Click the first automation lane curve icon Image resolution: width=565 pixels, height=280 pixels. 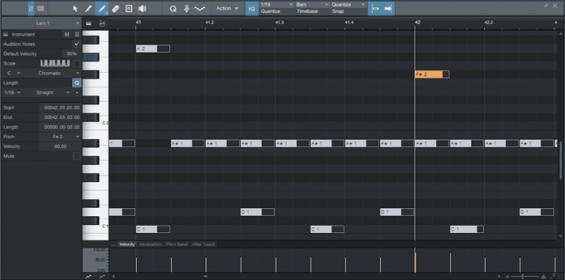point(89,276)
